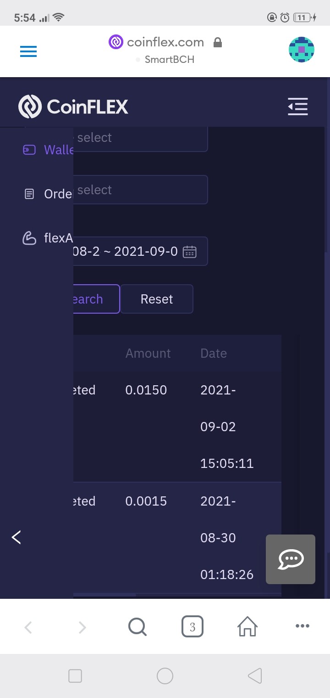Open the calendar date picker icon

[x=190, y=252]
